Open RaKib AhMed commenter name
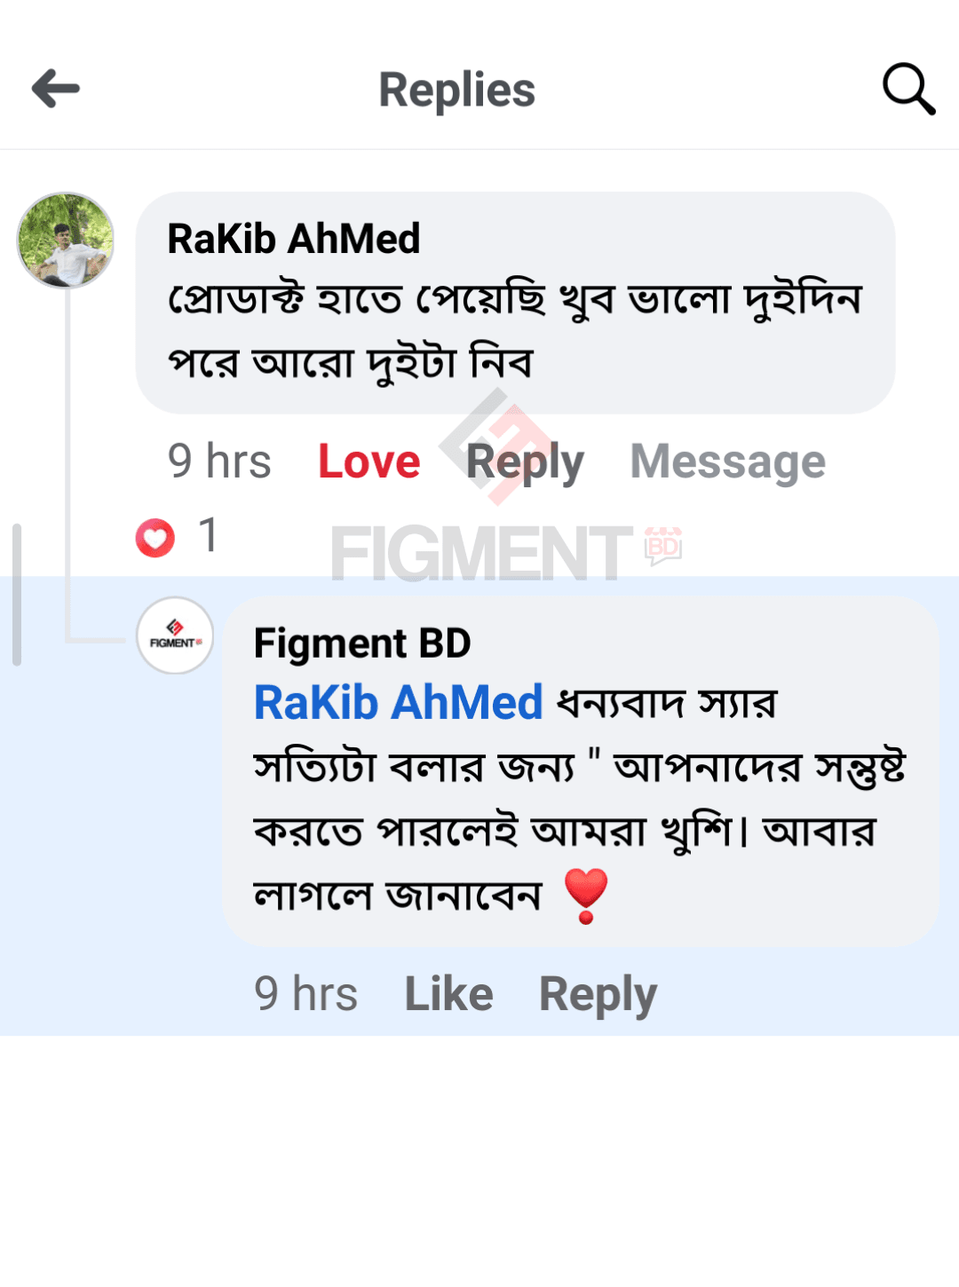This screenshot has height=1287, width=959. coord(294,239)
